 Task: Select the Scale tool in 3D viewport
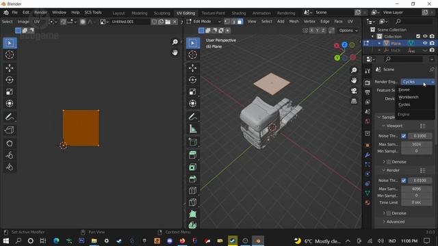pos(192,92)
